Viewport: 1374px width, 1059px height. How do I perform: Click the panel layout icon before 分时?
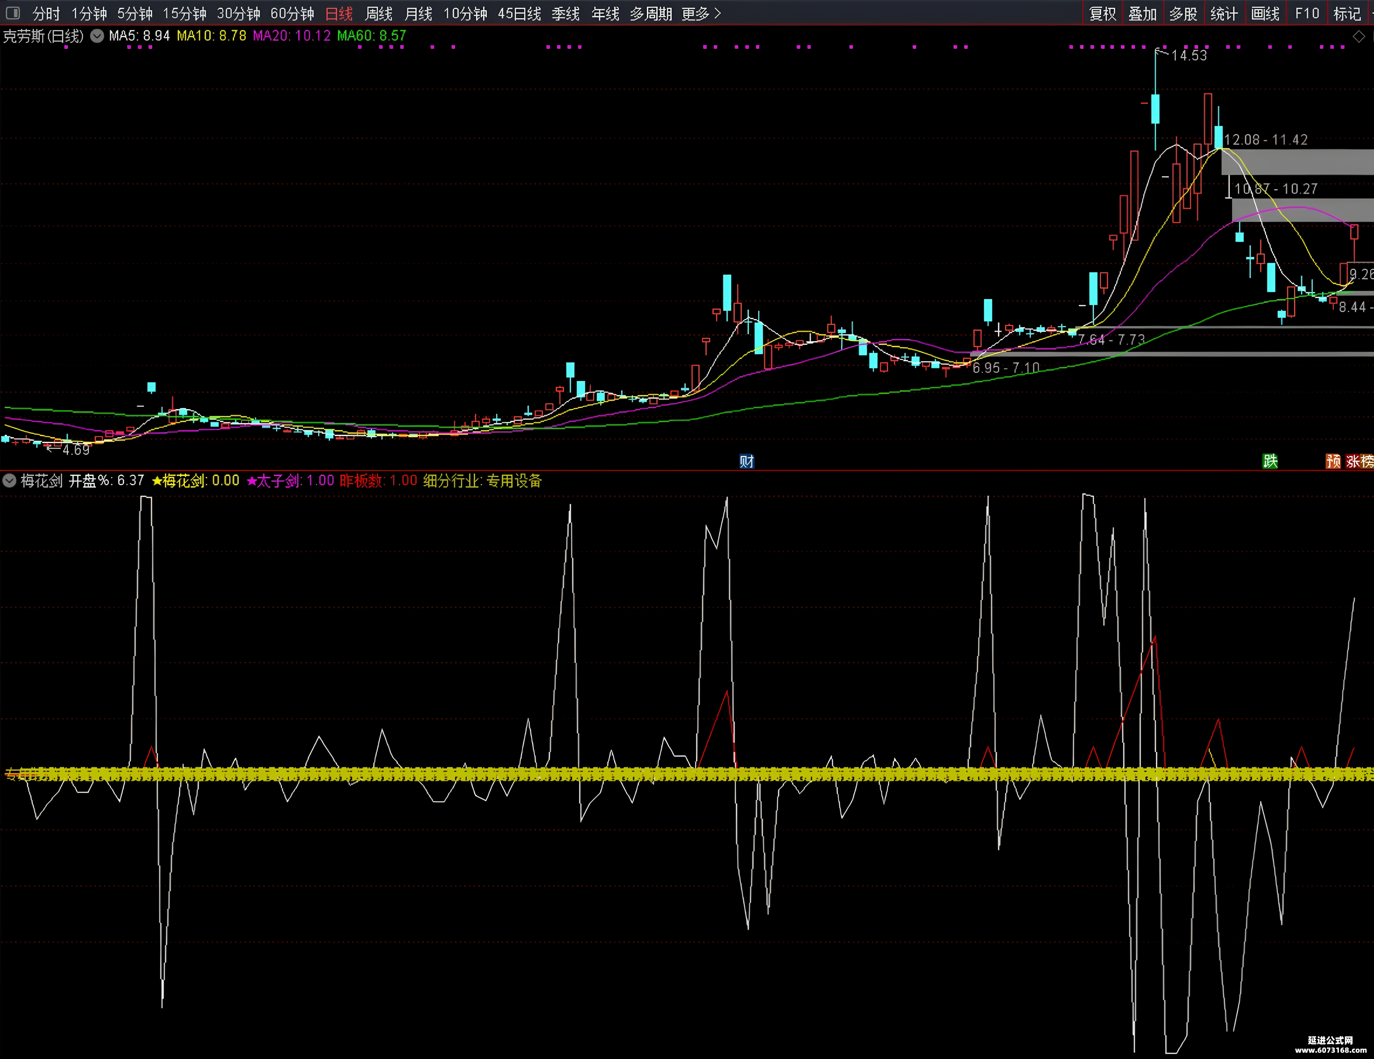coord(12,13)
